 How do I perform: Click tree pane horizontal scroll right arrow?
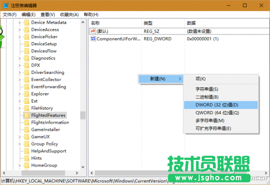point(77,173)
